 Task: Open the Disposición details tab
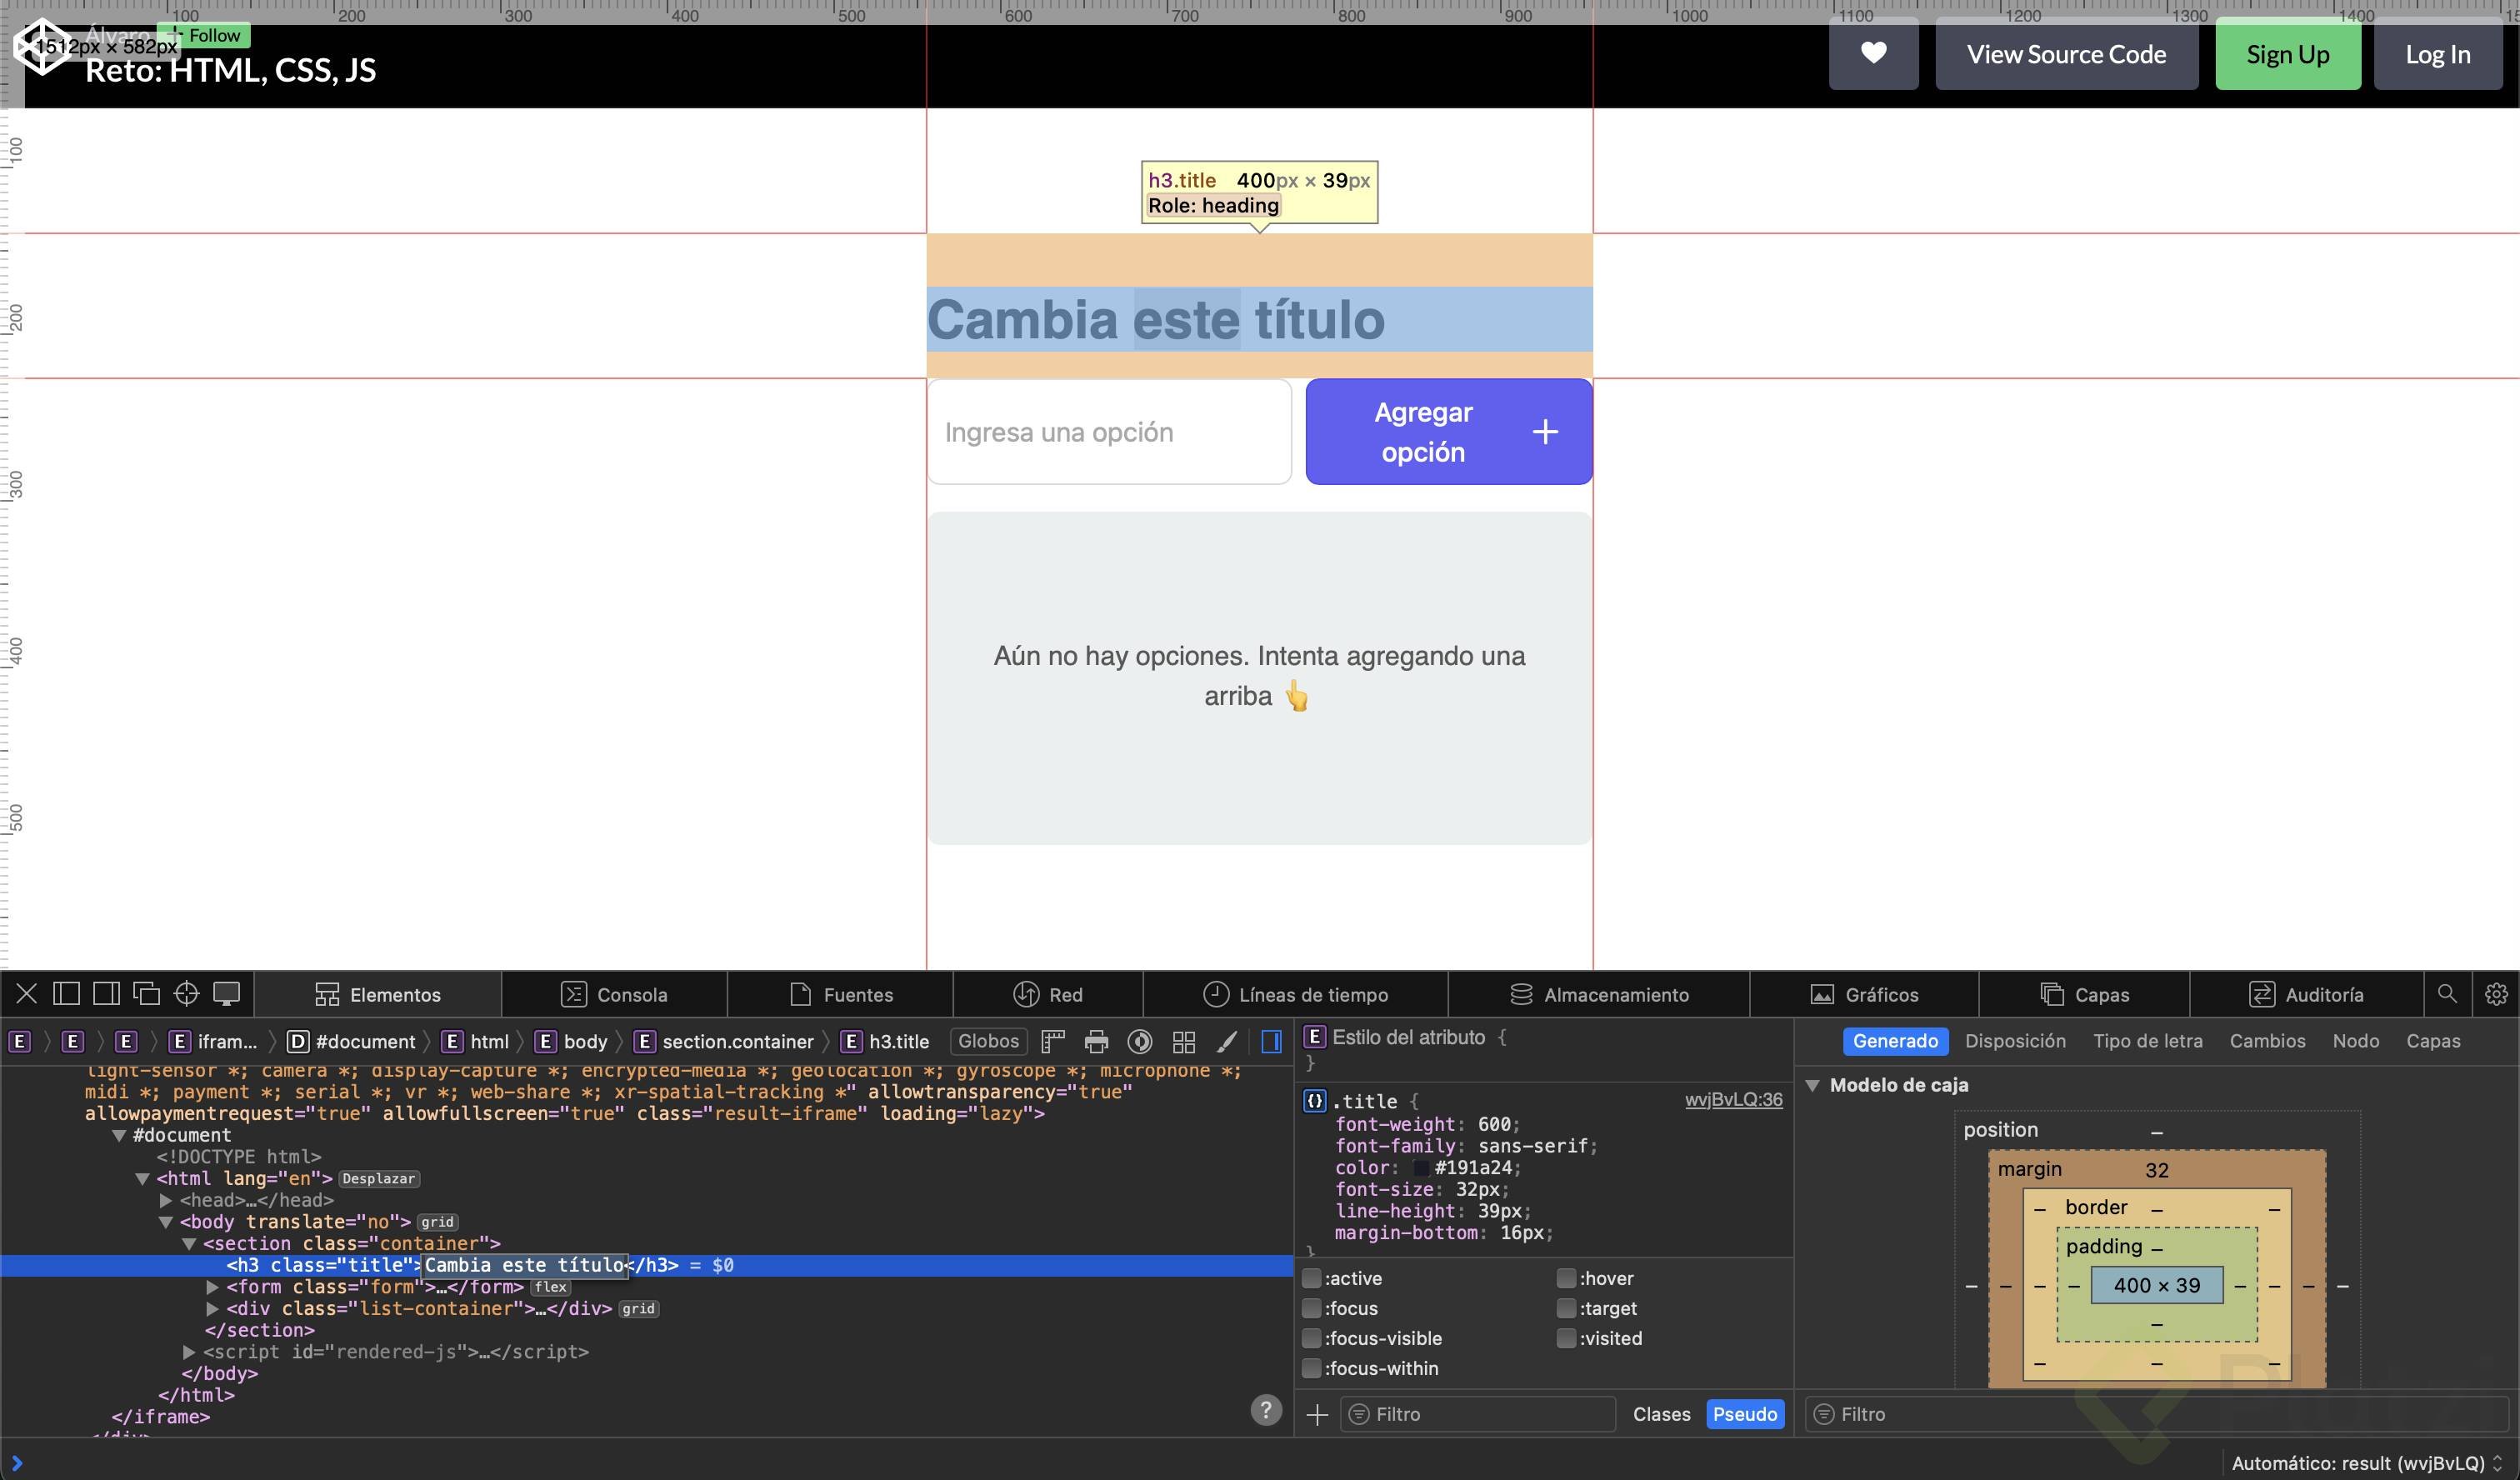[2014, 1041]
